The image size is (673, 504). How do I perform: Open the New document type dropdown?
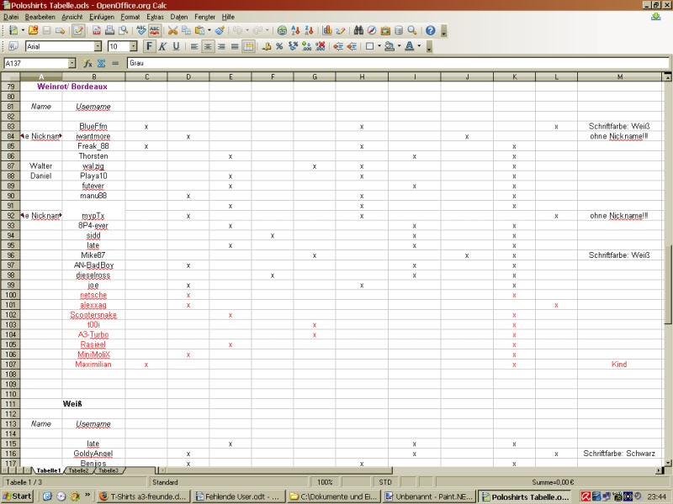[23, 30]
